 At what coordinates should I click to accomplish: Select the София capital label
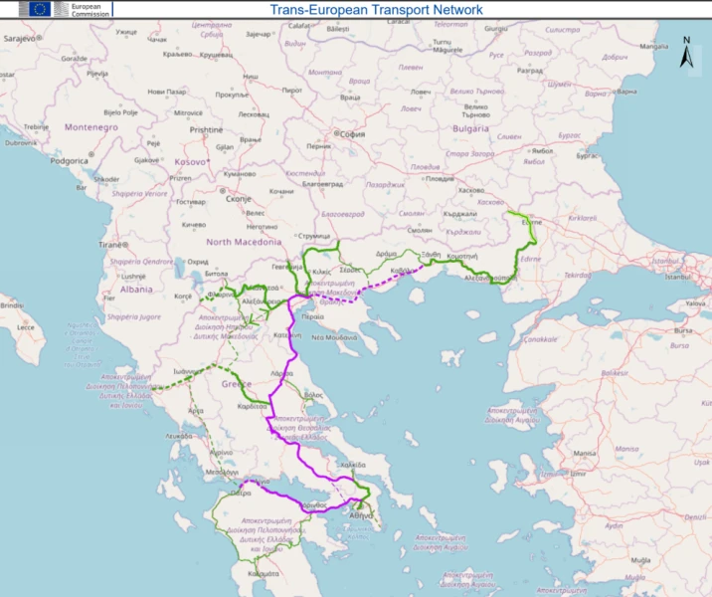[x=352, y=134]
